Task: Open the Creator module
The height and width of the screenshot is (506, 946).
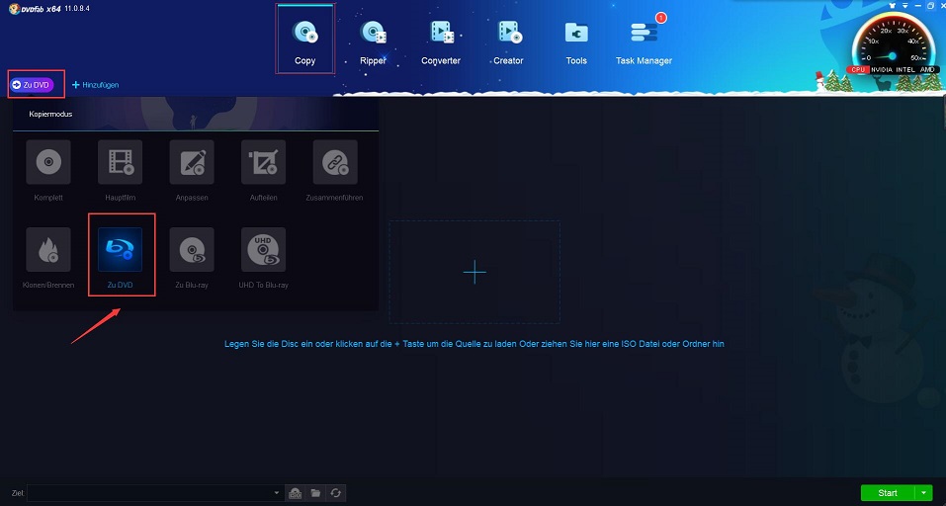Action: pos(508,40)
